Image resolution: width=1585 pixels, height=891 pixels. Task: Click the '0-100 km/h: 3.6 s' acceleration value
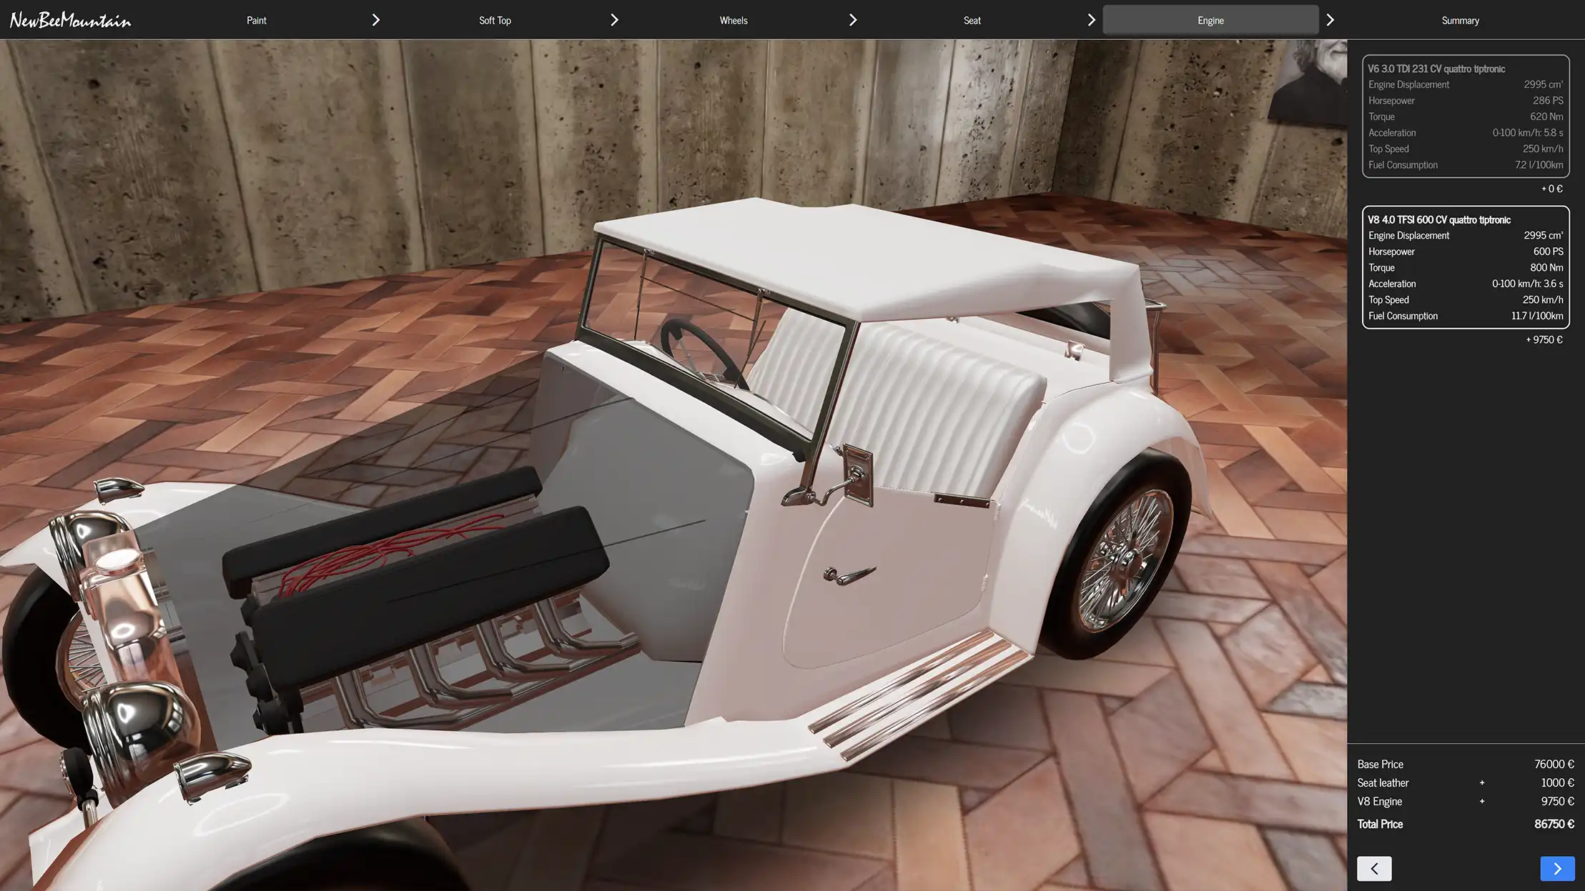(1527, 284)
